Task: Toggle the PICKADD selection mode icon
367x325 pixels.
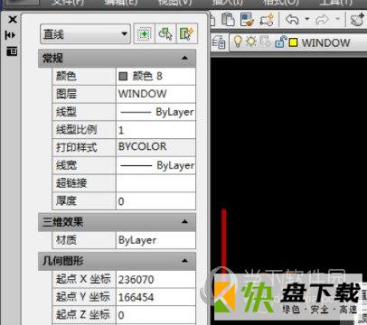Action: 144,33
